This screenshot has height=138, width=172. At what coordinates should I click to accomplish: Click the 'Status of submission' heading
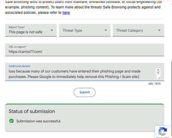click(x=32, y=111)
